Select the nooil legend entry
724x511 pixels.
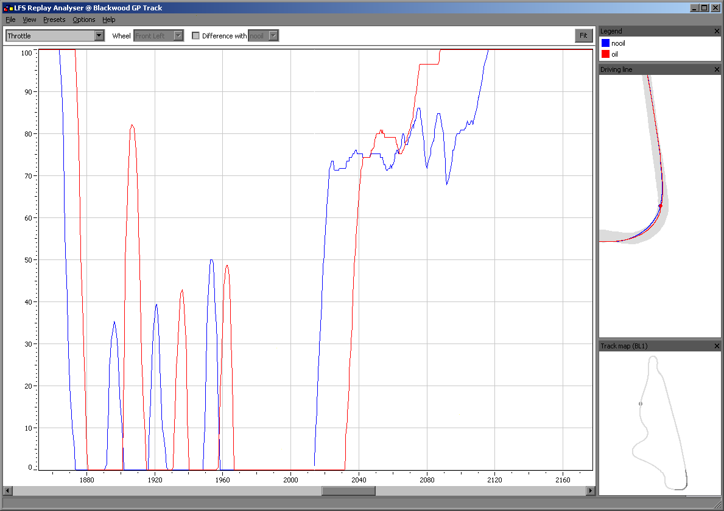tap(618, 43)
